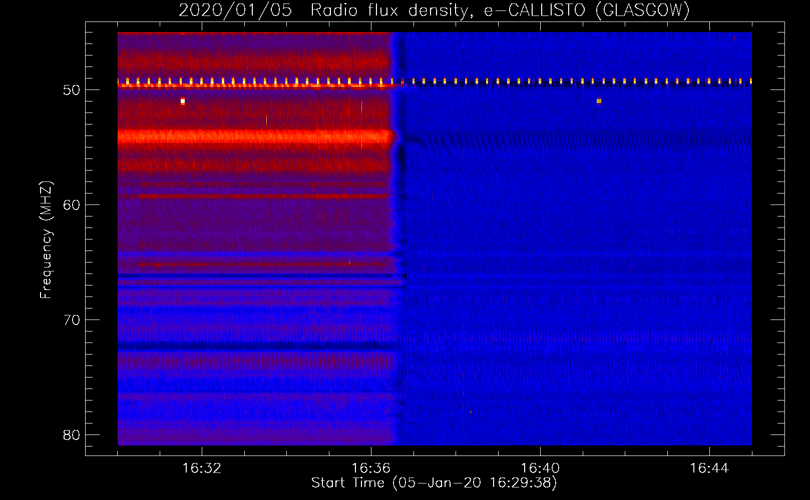Click the white spot near 51 MHz at 16:31

click(183, 101)
